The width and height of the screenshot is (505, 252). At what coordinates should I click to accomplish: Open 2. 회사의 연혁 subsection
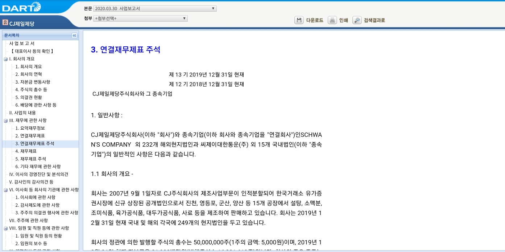point(29,74)
